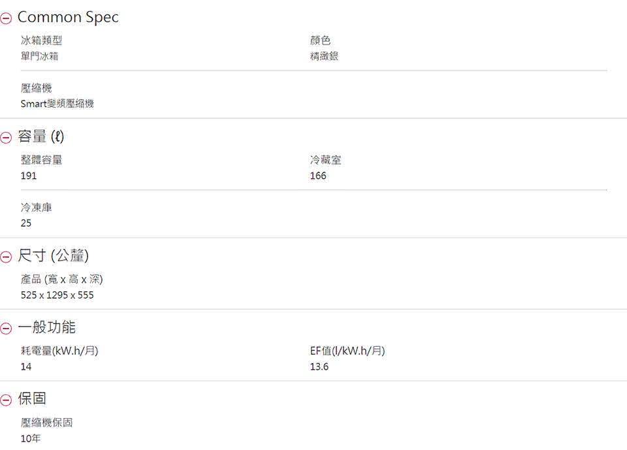Screen dimensions: 627x450
Task: Select the 精緻銀 color value
Action: click(x=324, y=56)
